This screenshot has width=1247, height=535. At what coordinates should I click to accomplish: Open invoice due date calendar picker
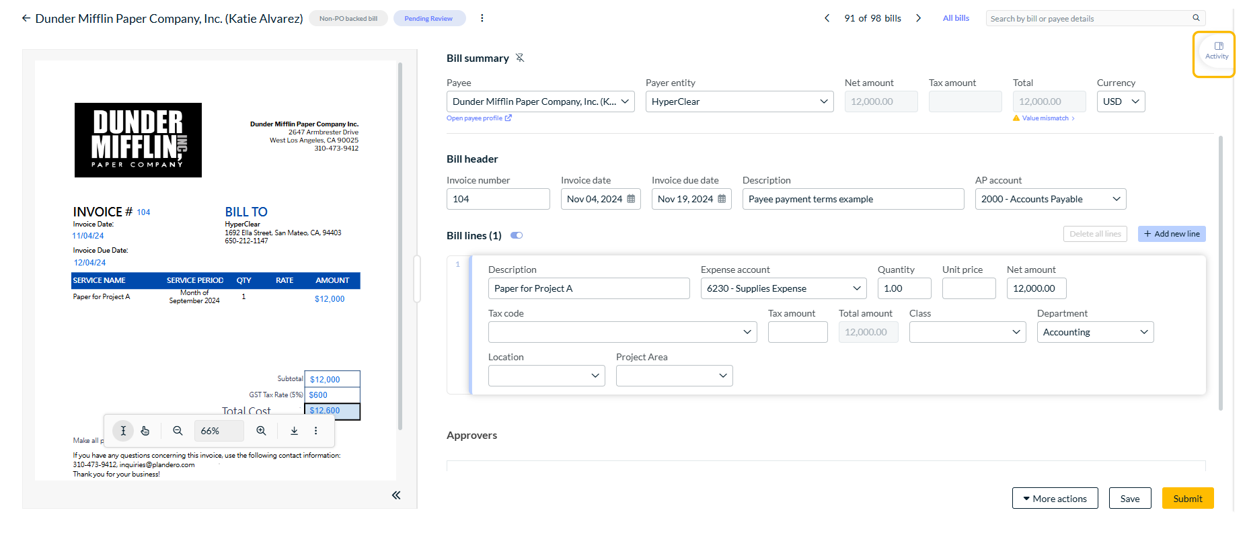(x=722, y=199)
